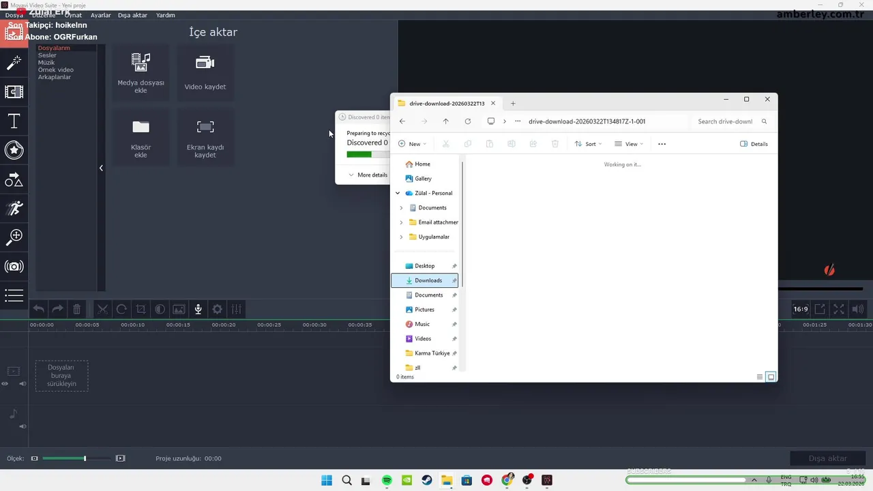Open the more tools list icon

pyautogui.click(x=14, y=295)
